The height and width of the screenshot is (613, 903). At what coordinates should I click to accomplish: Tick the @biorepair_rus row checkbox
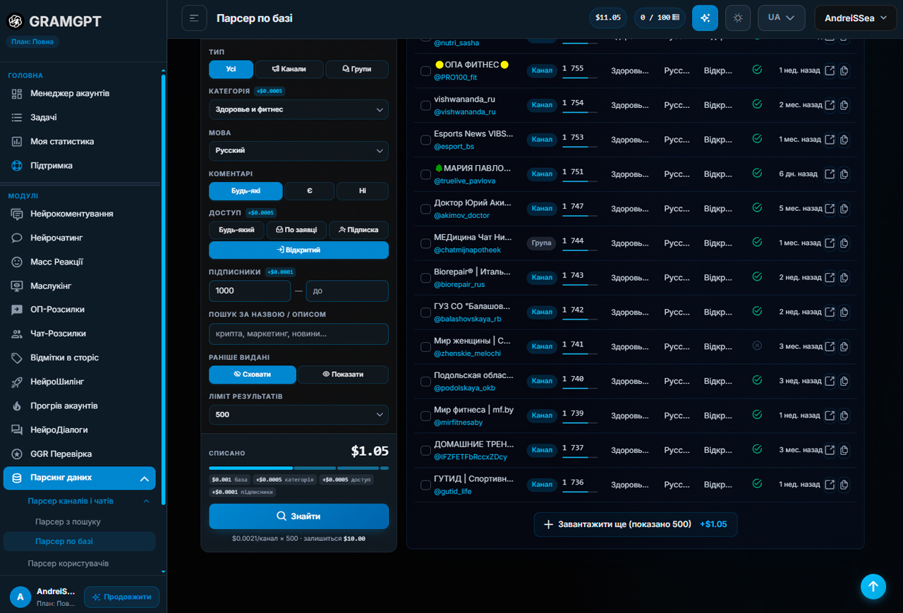click(425, 278)
